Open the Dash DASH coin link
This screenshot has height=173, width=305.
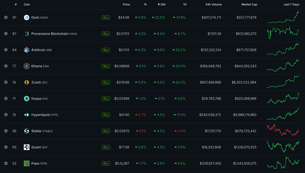click(40, 17)
